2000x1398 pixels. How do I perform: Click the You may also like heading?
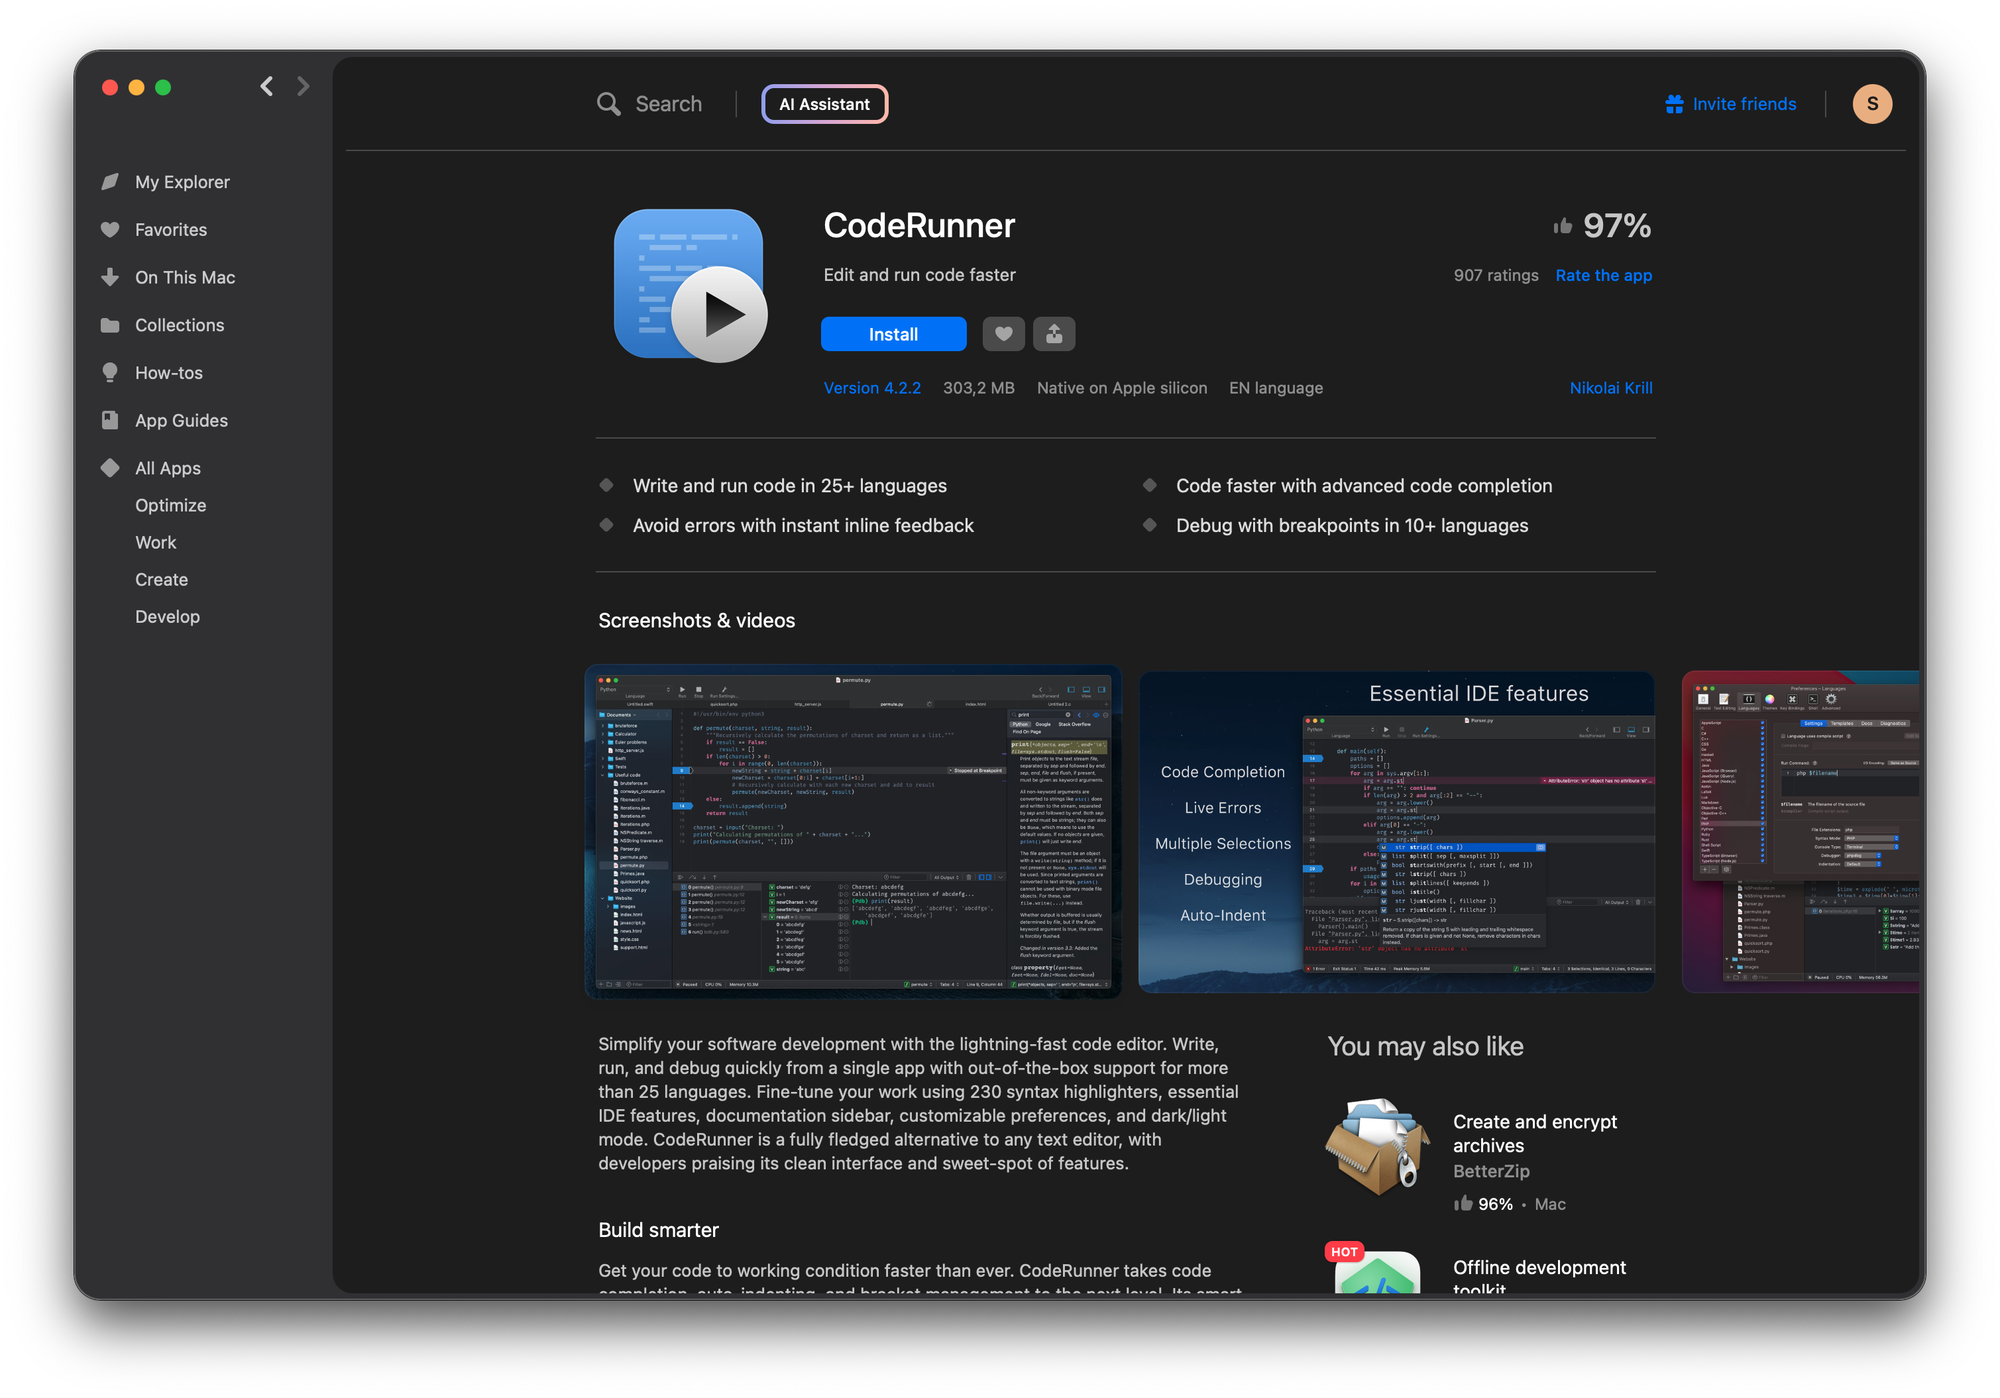click(1425, 1047)
